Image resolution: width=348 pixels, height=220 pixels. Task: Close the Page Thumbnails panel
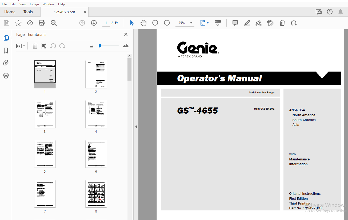click(x=126, y=34)
